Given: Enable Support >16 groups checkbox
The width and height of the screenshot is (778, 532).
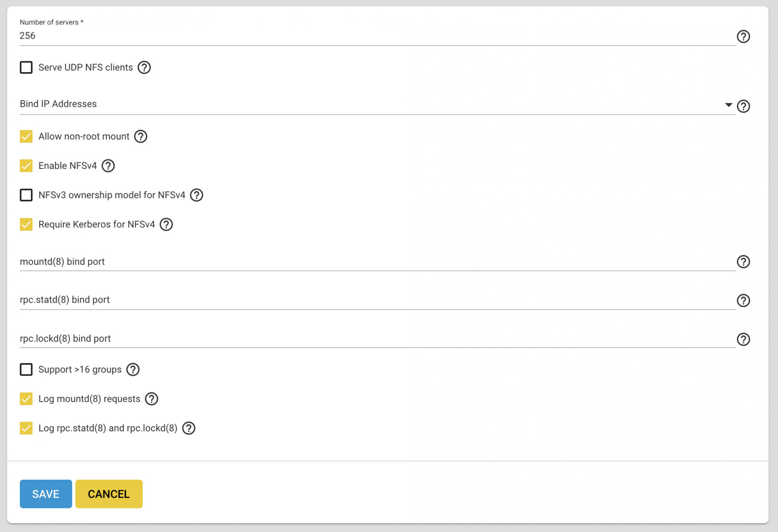Looking at the screenshot, I should pyautogui.click(x=26, y=369).
